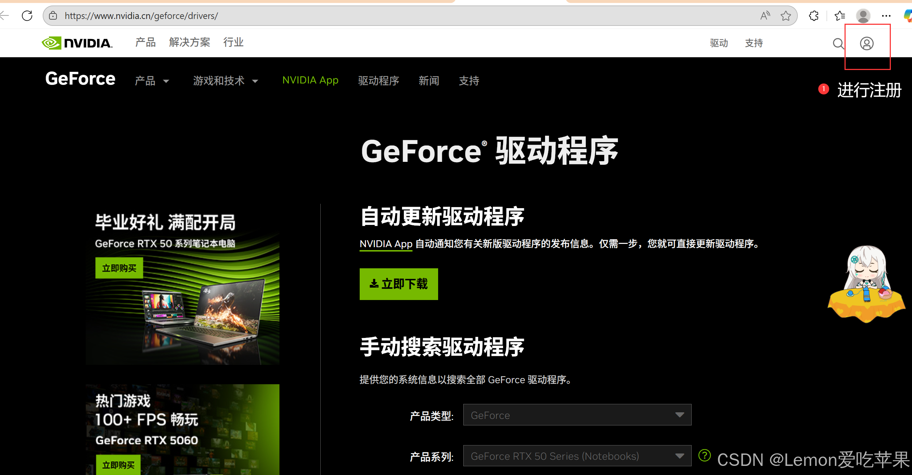Go to 驱动程序 in GeForce nav

pos(379,81)
